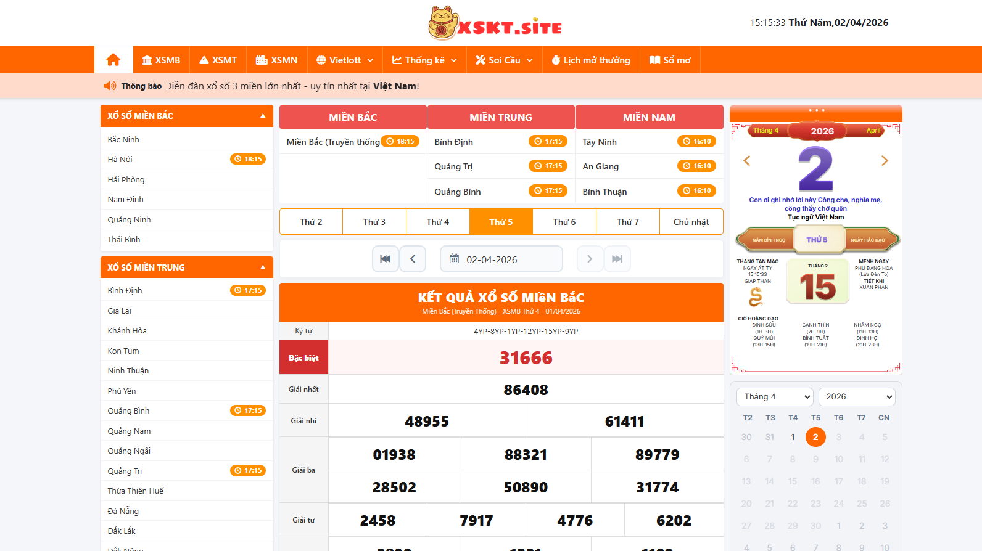
Task: Collapse the Xổ Số Miền Trung sidebar panel
Action: point(263,267)
